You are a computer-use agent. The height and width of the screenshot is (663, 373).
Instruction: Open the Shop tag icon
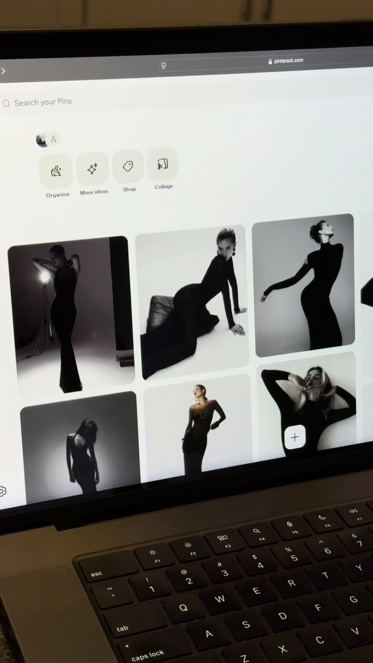click(128, 166)
